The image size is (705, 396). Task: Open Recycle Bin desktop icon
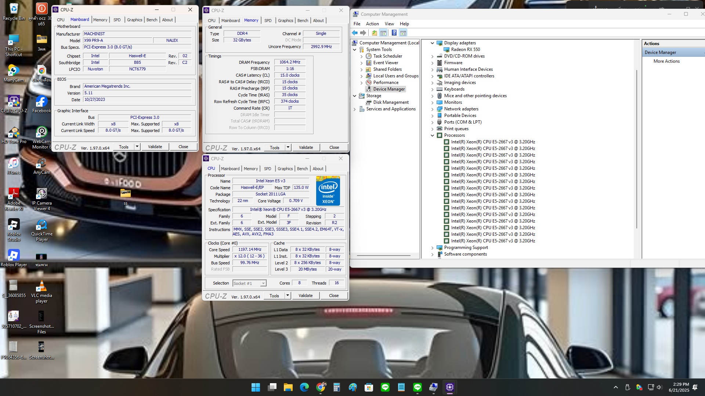pyautogui.click(x=14, y=12)
